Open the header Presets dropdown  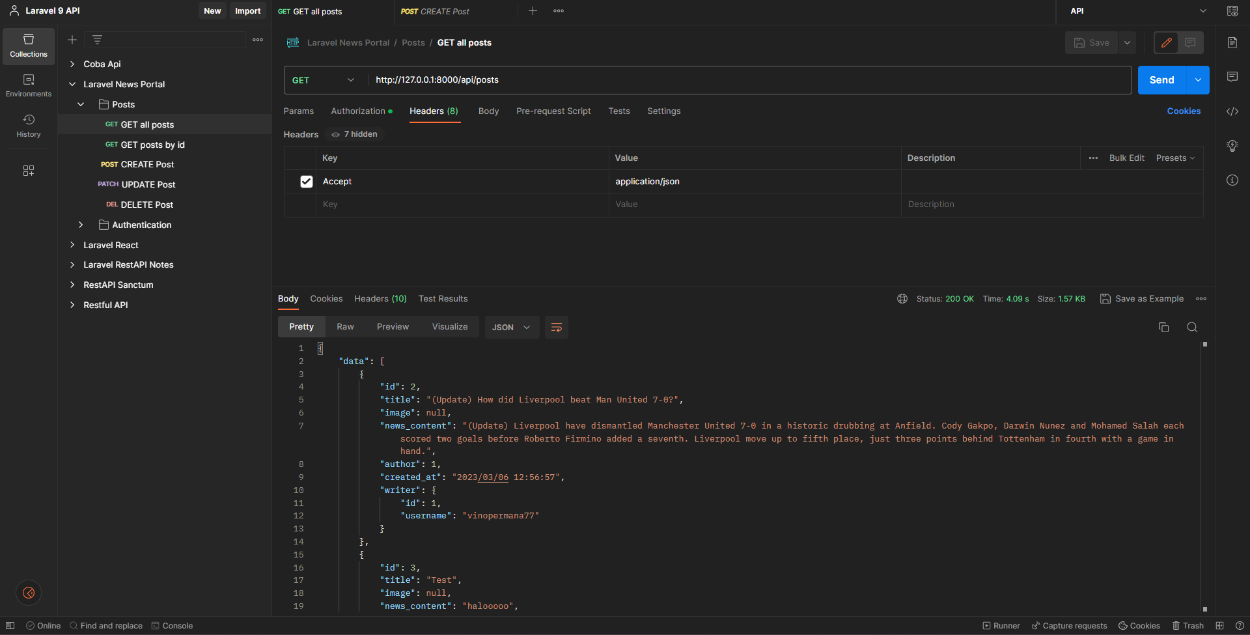tap(1175, 158)
